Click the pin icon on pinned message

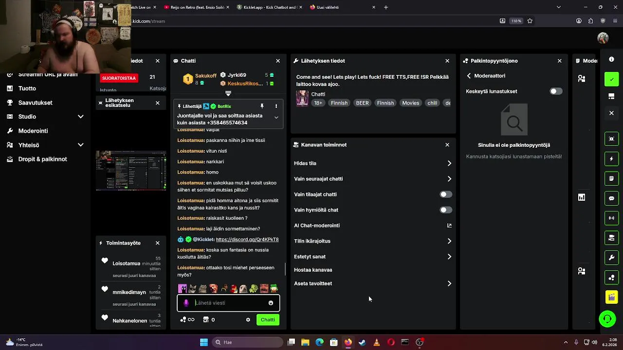pyautogui.click(x=262, y=106)
